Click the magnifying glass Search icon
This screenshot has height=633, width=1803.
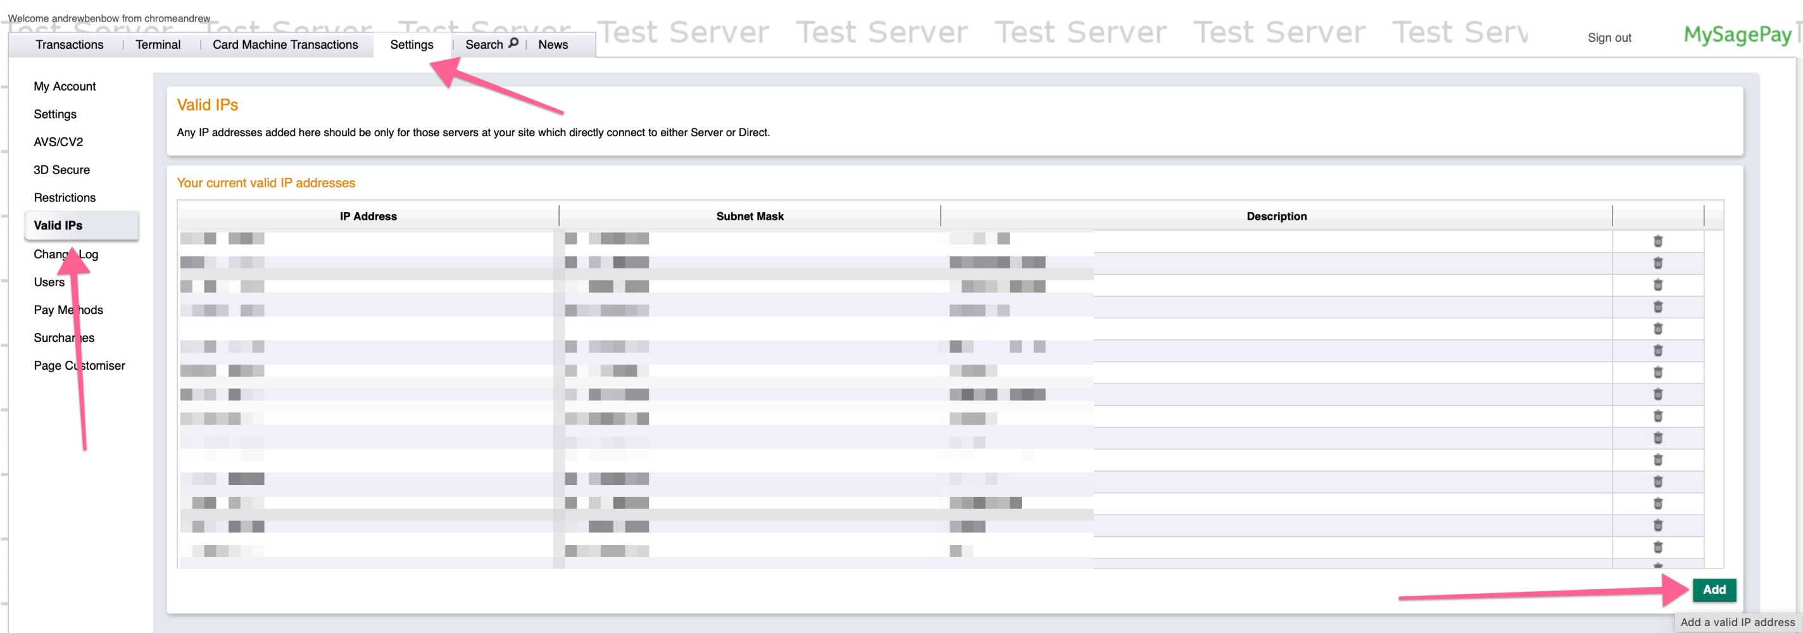click(x=515, y=44)
